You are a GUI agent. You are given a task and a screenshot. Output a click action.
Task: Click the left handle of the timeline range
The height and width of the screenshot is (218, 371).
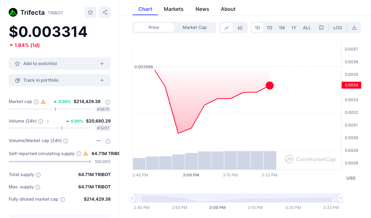click(x=133, y=198)
